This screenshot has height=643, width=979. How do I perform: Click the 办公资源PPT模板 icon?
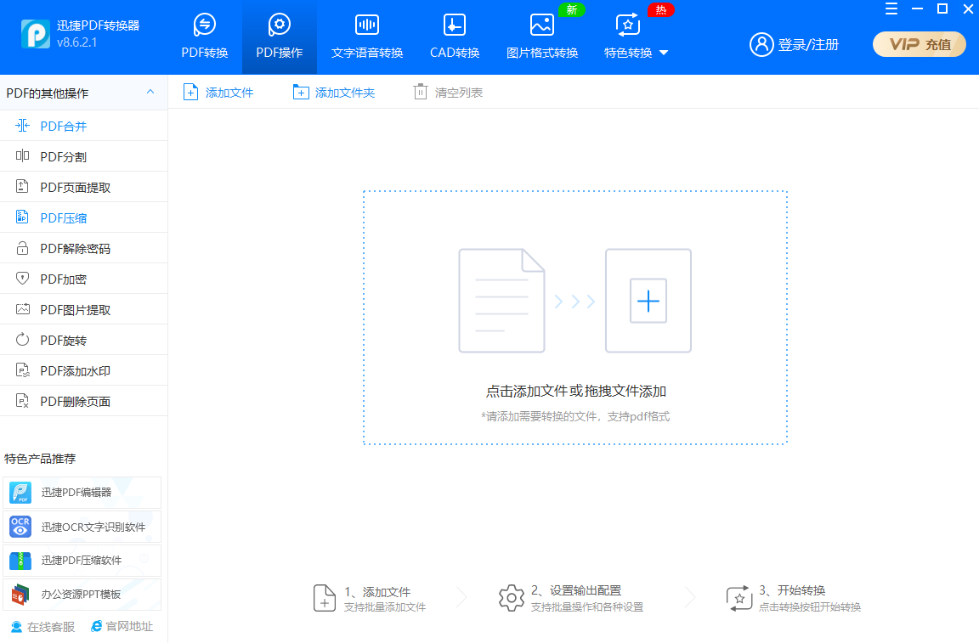point(20,595)
